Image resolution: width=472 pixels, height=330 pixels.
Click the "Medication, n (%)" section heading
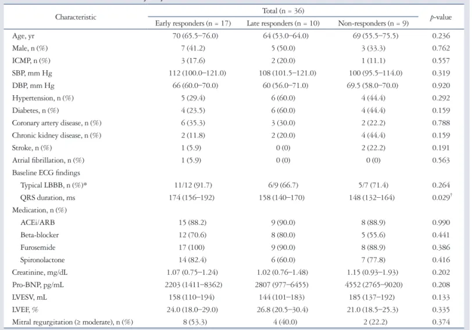[x=40, y=210]
